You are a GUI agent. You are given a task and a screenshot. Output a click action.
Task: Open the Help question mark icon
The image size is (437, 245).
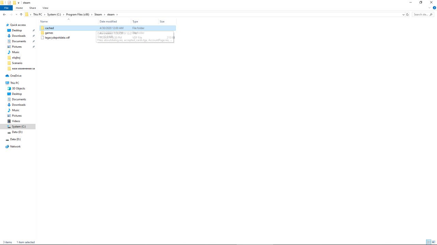[x=434, y=8]
